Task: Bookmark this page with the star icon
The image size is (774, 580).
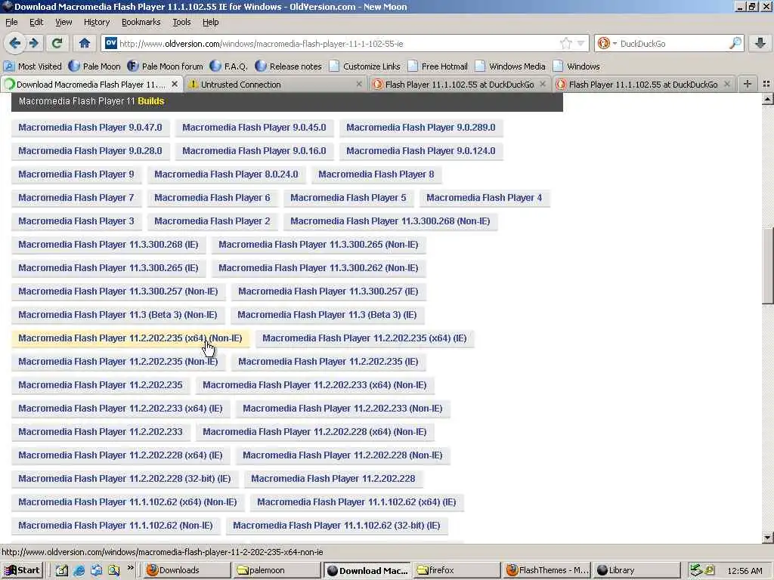Action: (566, 43)
